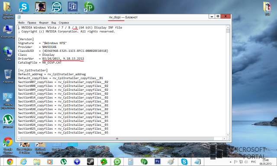
Task: Open the user folder Максим Черненок
Action: tap(8, 10)
